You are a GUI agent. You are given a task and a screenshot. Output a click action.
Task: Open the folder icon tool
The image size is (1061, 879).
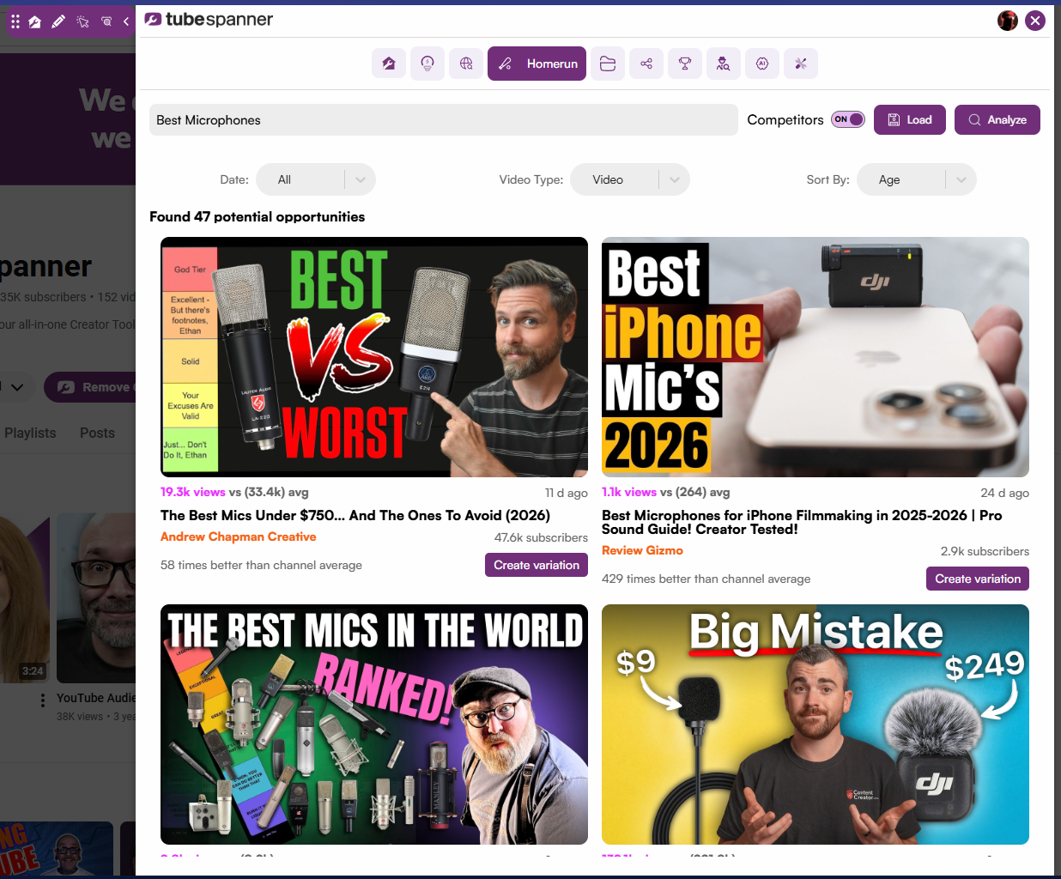pos(608,64)
